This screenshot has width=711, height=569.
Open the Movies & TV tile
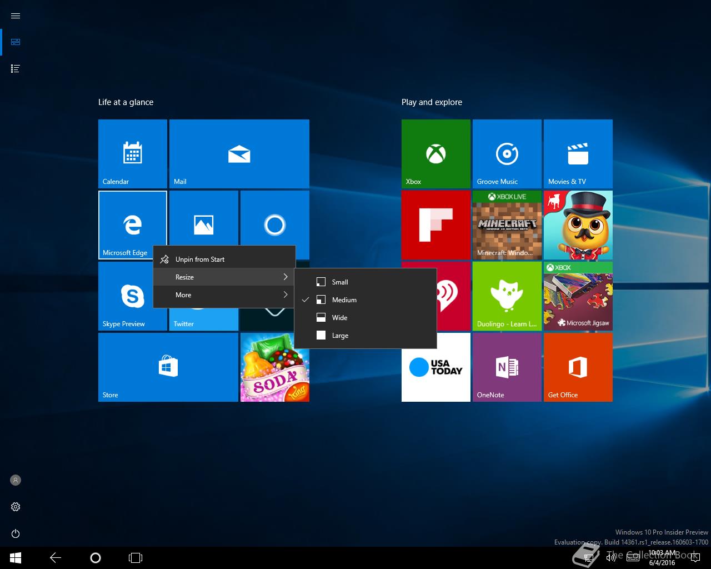pos(578,154)
